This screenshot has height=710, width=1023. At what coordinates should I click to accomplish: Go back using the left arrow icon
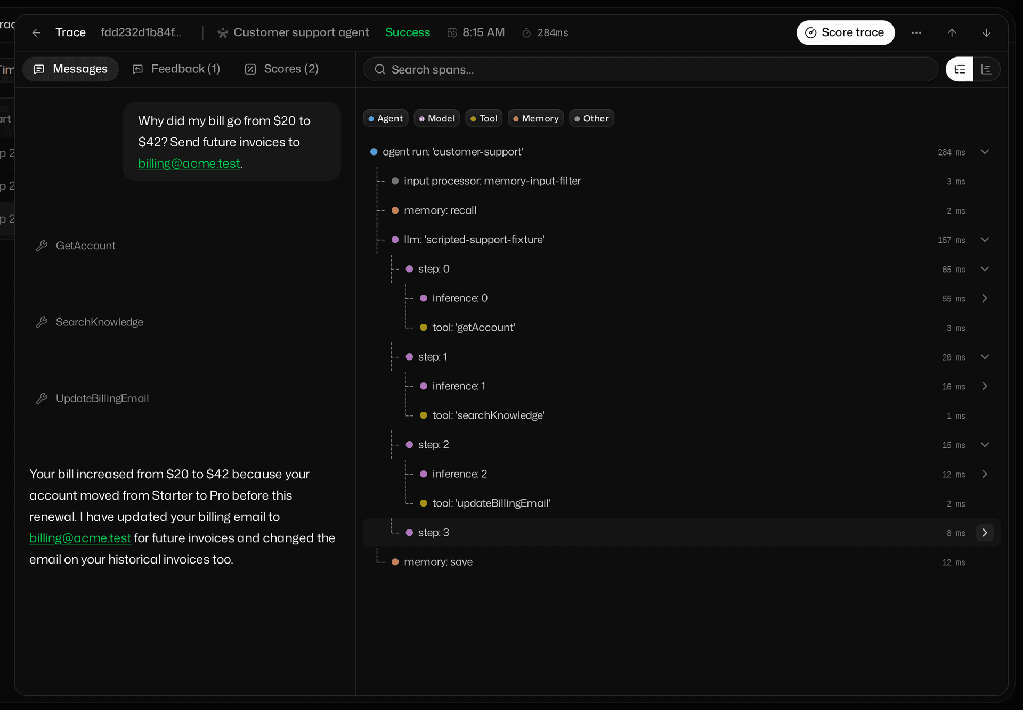click(x=36, y=33)
